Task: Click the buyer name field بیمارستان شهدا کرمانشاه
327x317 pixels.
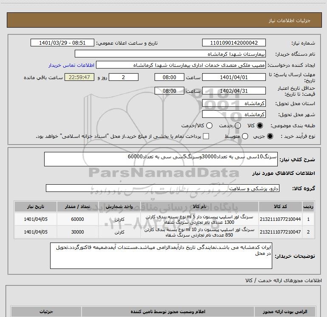Action: point(170,54)
